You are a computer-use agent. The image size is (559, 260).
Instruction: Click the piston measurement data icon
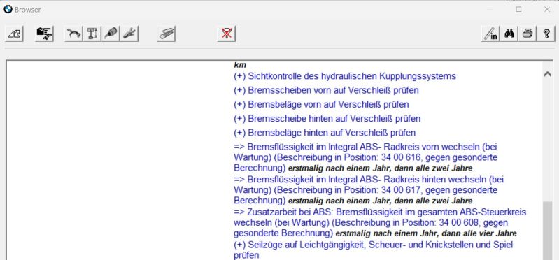(x=92, y=34)
